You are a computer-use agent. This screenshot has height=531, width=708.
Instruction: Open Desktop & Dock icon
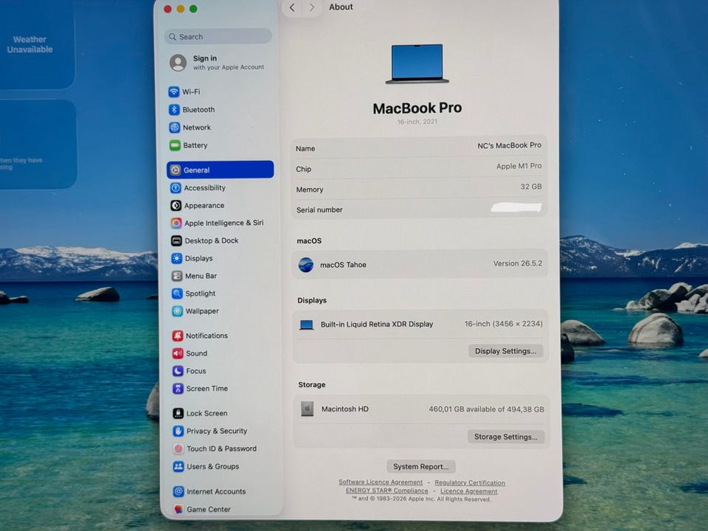coord(176,240)
